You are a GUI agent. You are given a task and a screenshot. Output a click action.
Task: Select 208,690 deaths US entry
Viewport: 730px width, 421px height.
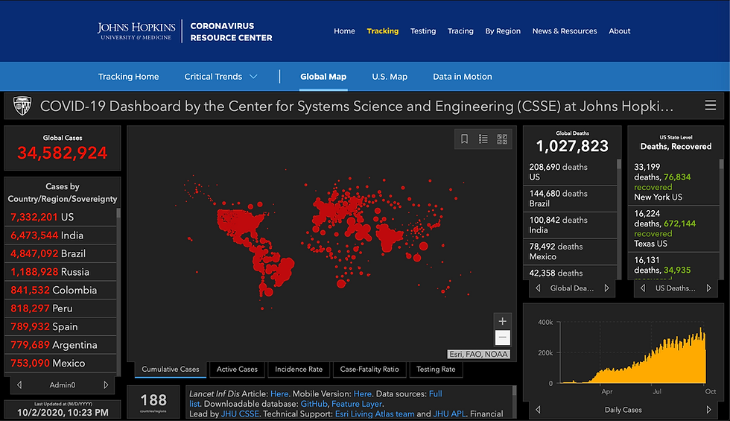coord(571,172)
